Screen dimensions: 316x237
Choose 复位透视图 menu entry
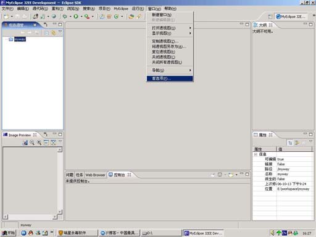click(x=170, y=52)
